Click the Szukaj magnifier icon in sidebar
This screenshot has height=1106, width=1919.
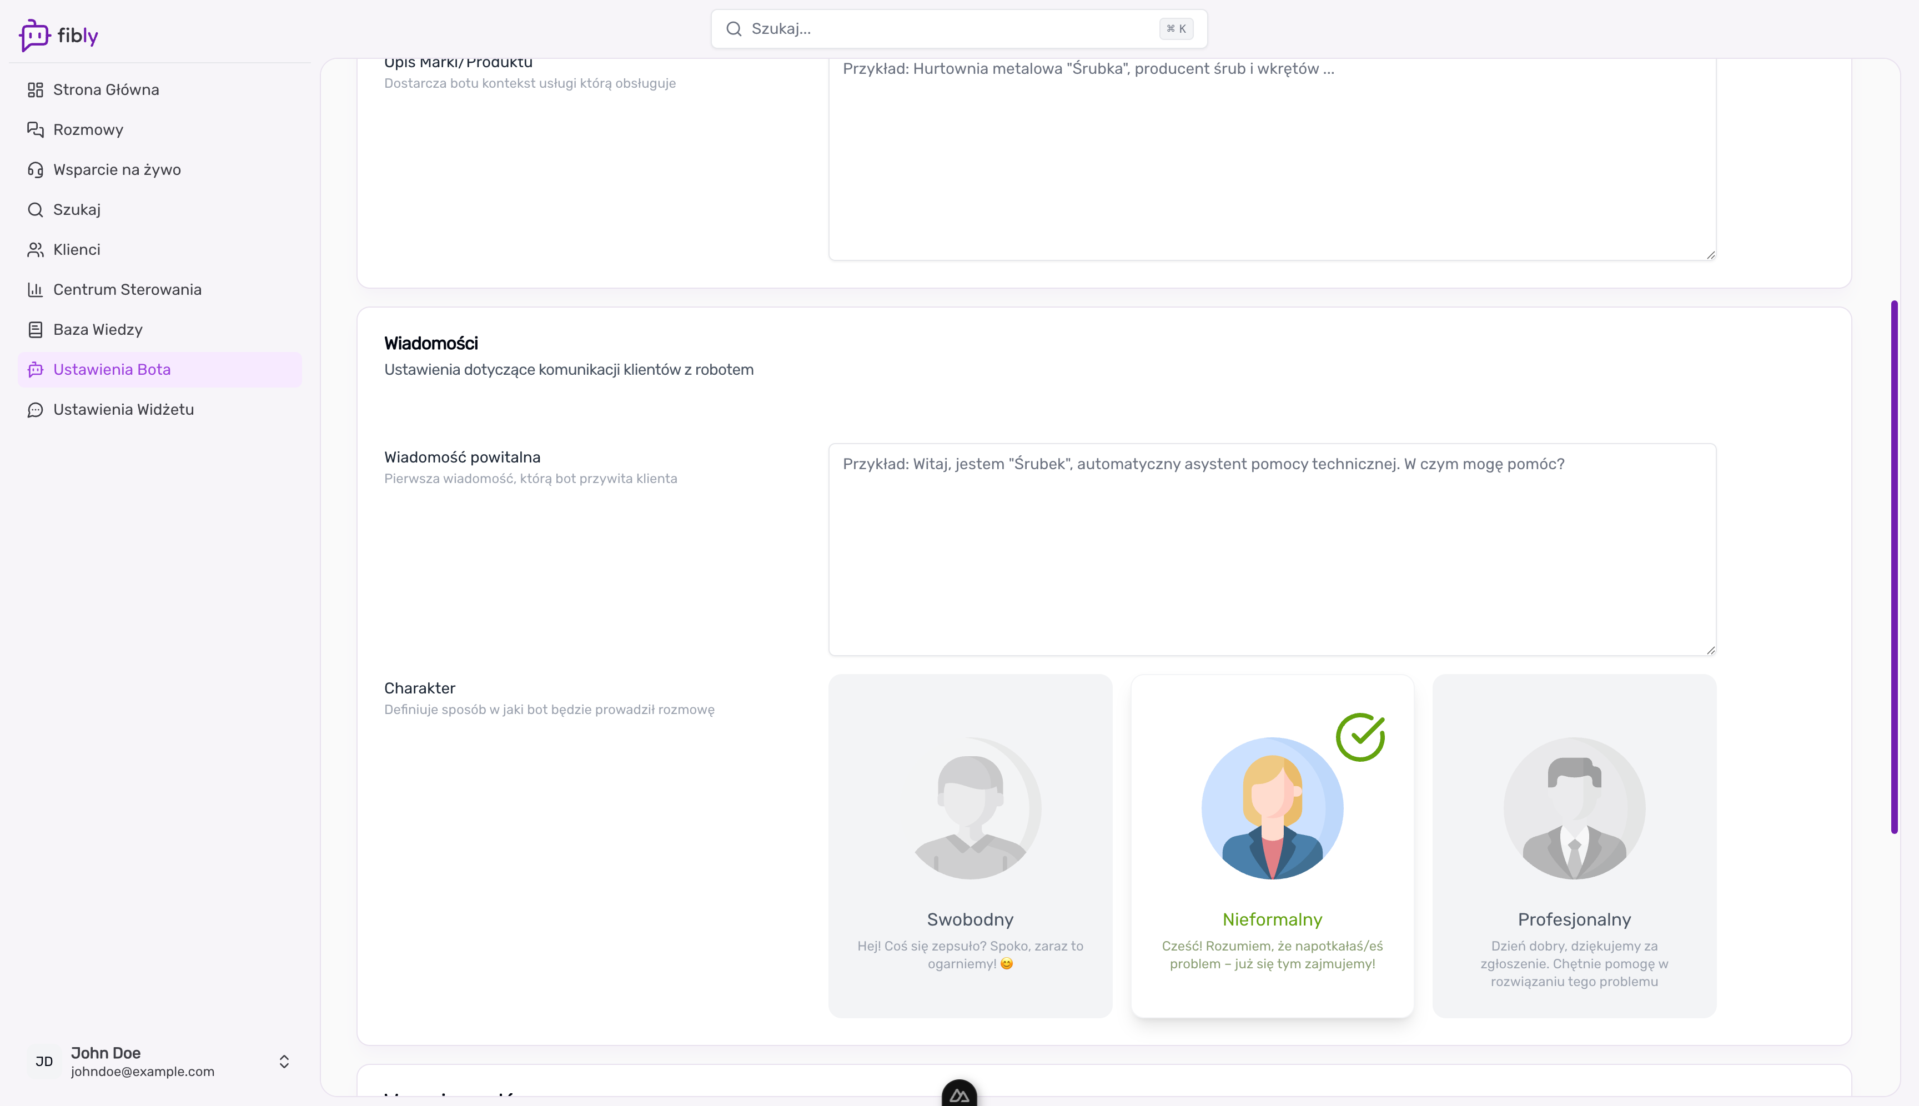35,210
